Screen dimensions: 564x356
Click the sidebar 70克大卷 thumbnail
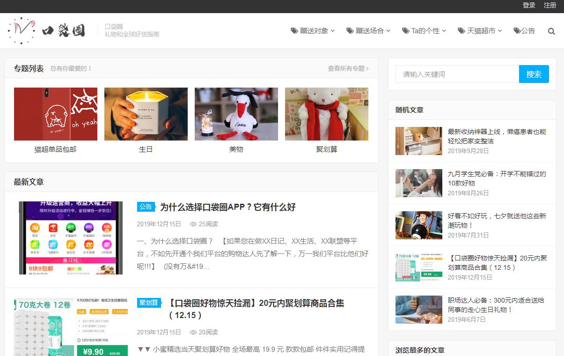[419, 267]
